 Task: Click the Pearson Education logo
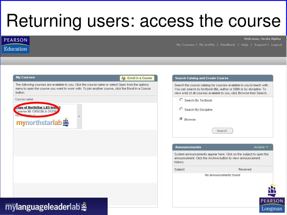point(16,45)
